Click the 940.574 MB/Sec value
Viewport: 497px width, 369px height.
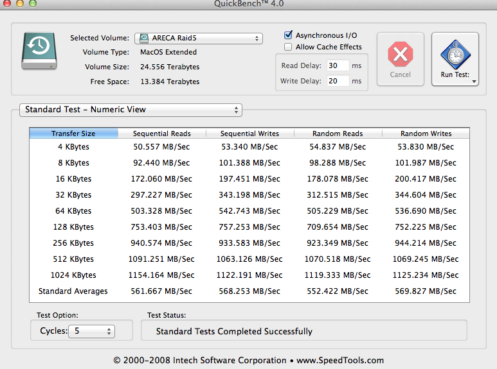tap(161, 243)
